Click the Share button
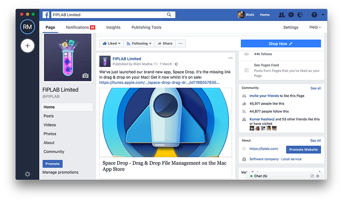The image size is (343, 202). tap(165, 43)
